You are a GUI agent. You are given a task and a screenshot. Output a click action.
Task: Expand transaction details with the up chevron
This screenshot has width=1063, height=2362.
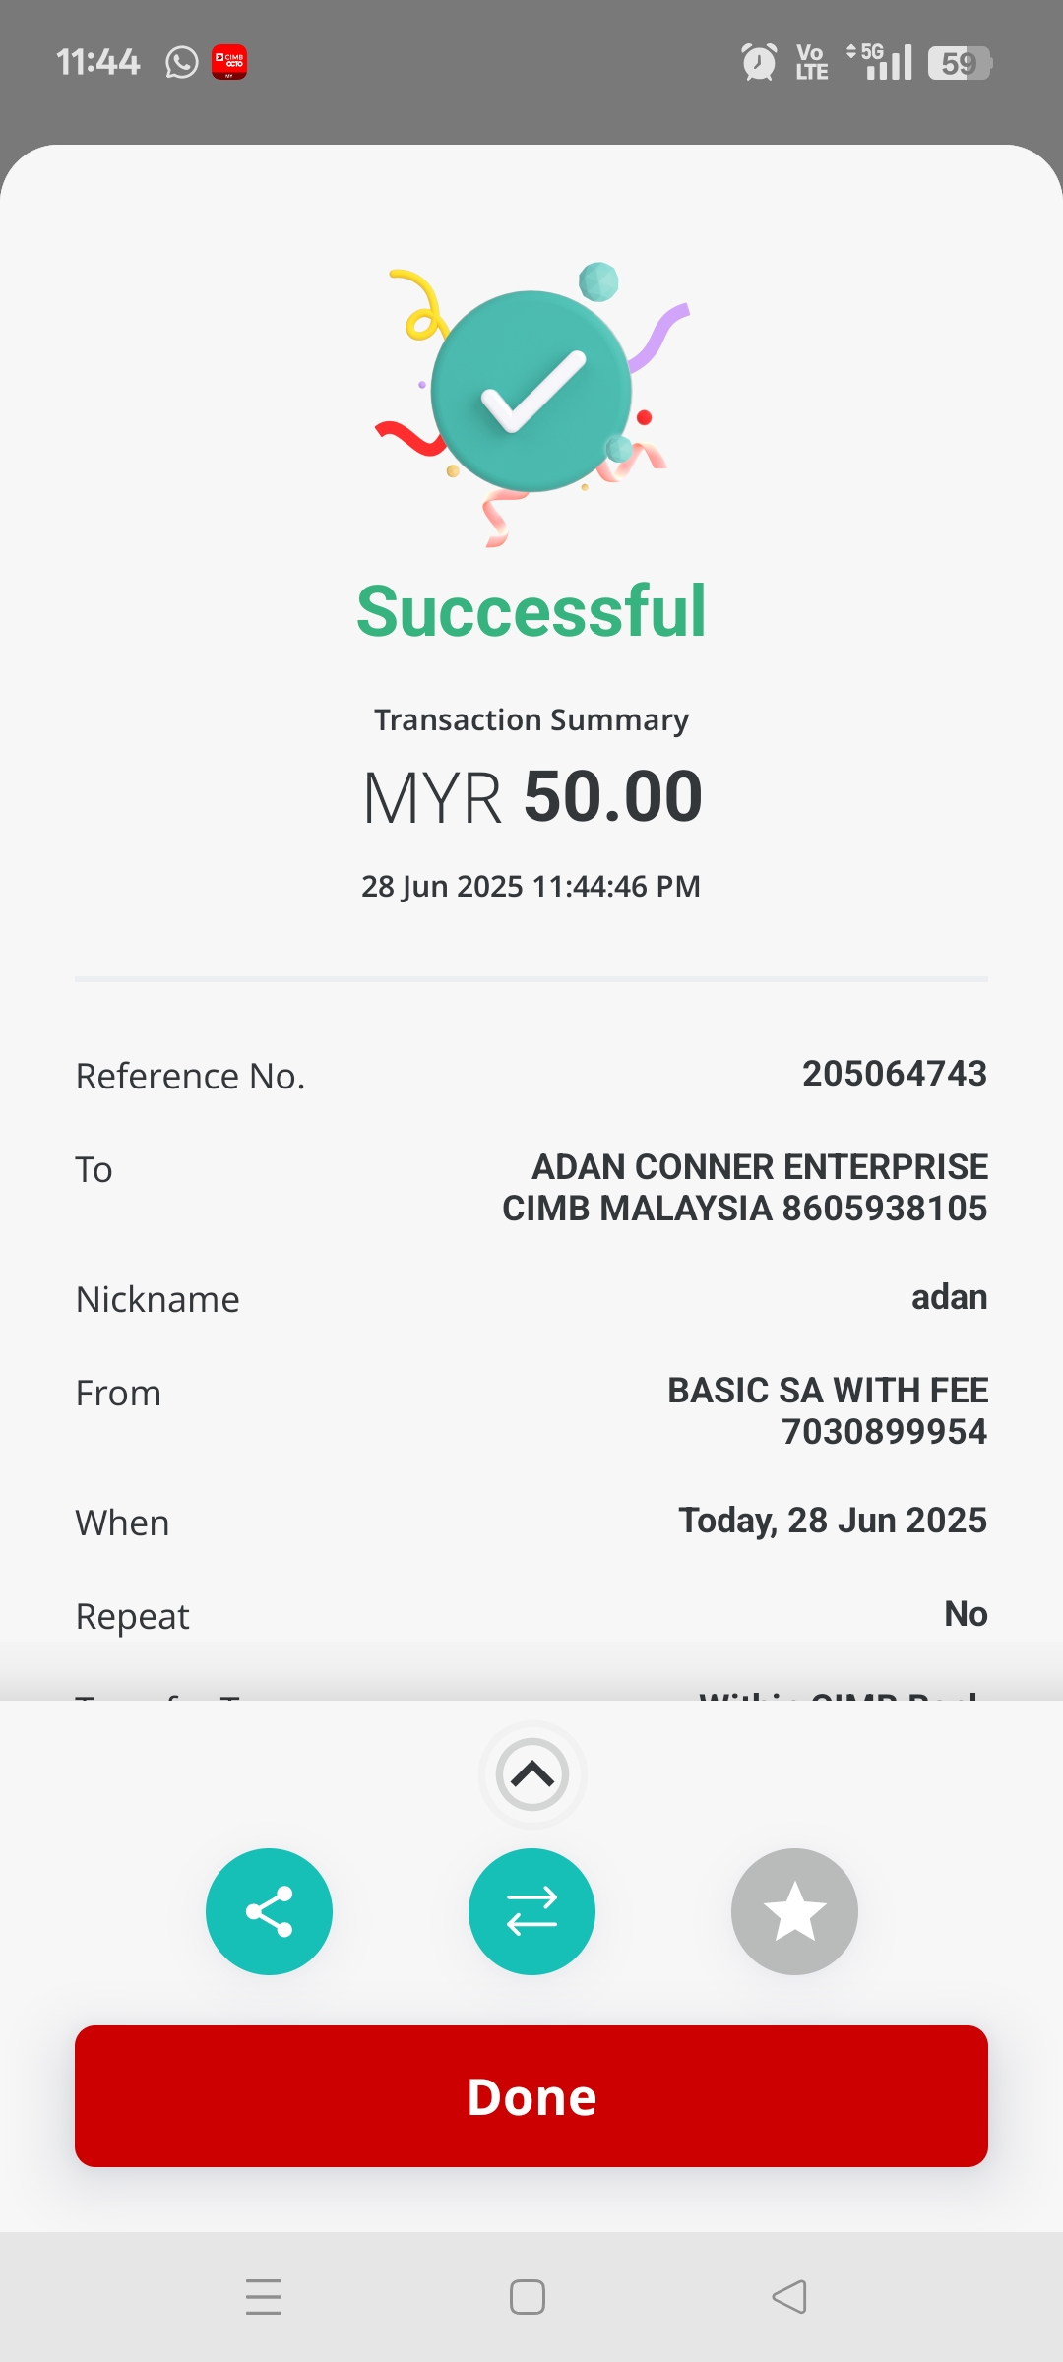(532, 1774)
